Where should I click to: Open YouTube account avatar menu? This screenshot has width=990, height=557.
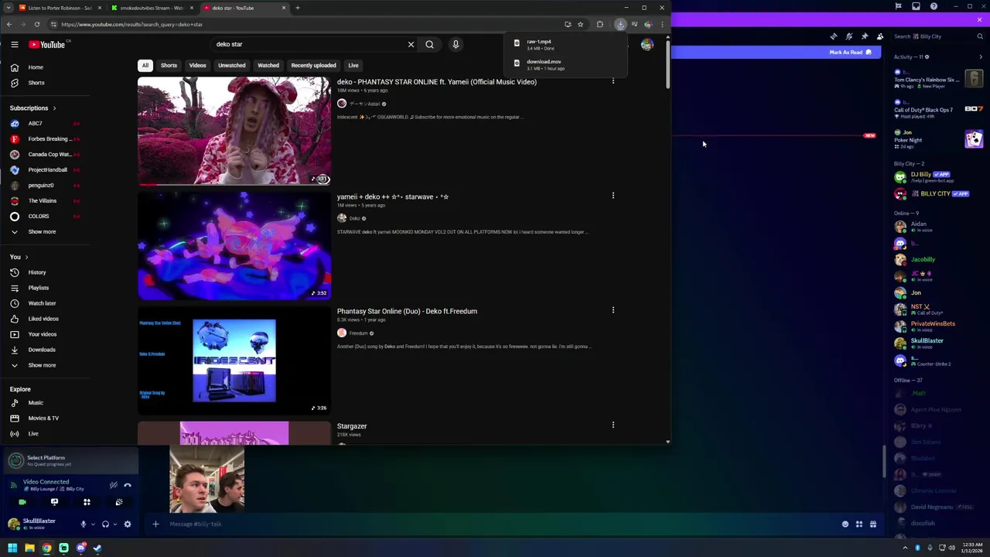(647, 44)
